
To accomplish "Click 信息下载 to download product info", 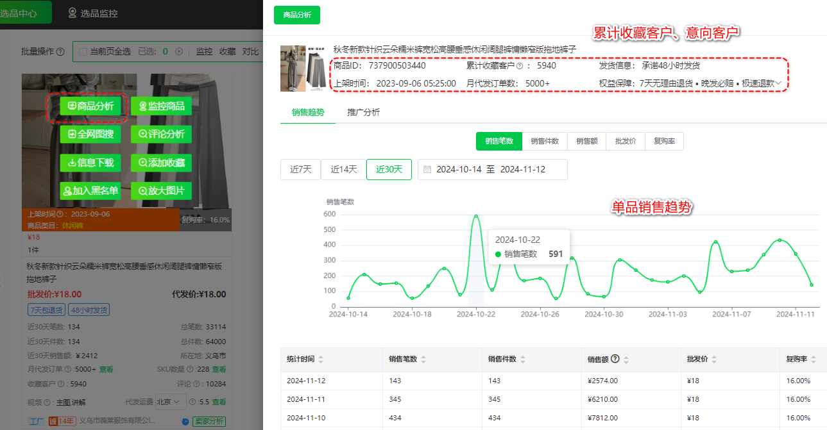I will [x=90, y=163].
